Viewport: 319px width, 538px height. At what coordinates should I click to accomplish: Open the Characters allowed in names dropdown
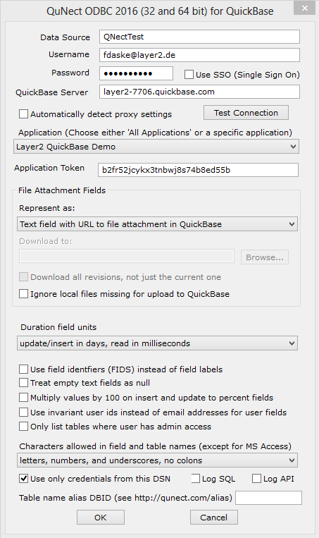pyautogui.click(x=157, y=460)
